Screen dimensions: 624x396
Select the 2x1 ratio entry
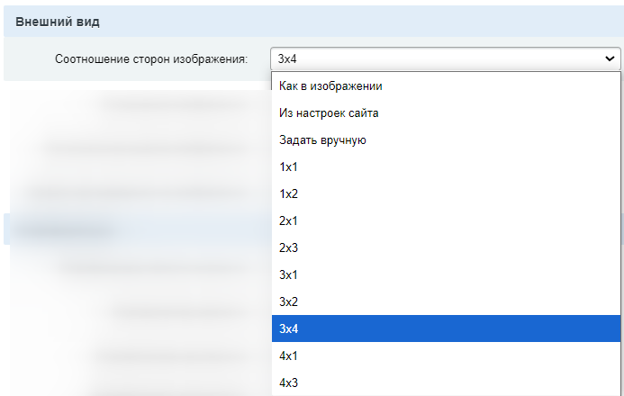click(x=288, y=221)
